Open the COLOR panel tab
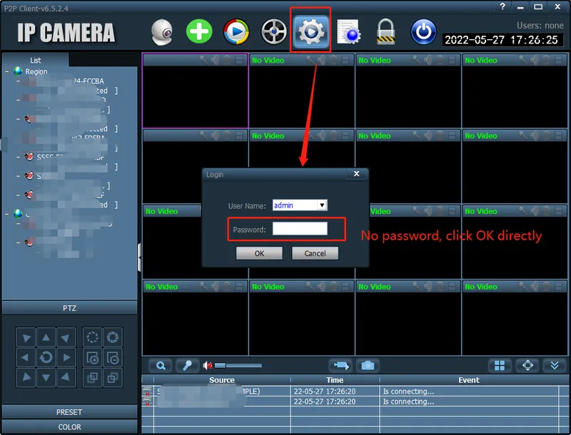 69,427
